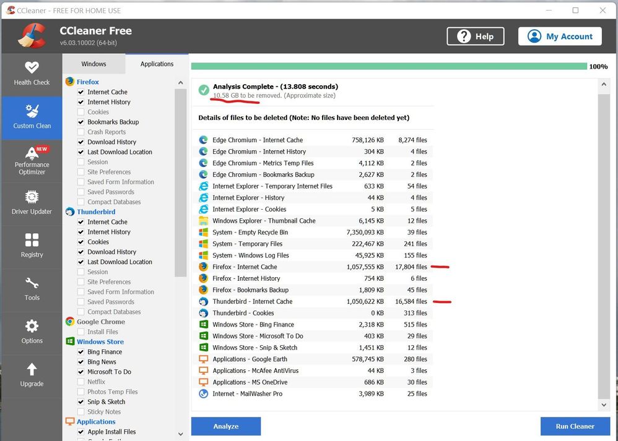618x441 pixels.
Task: Click the Analyze button
Action: click(226, 426)
